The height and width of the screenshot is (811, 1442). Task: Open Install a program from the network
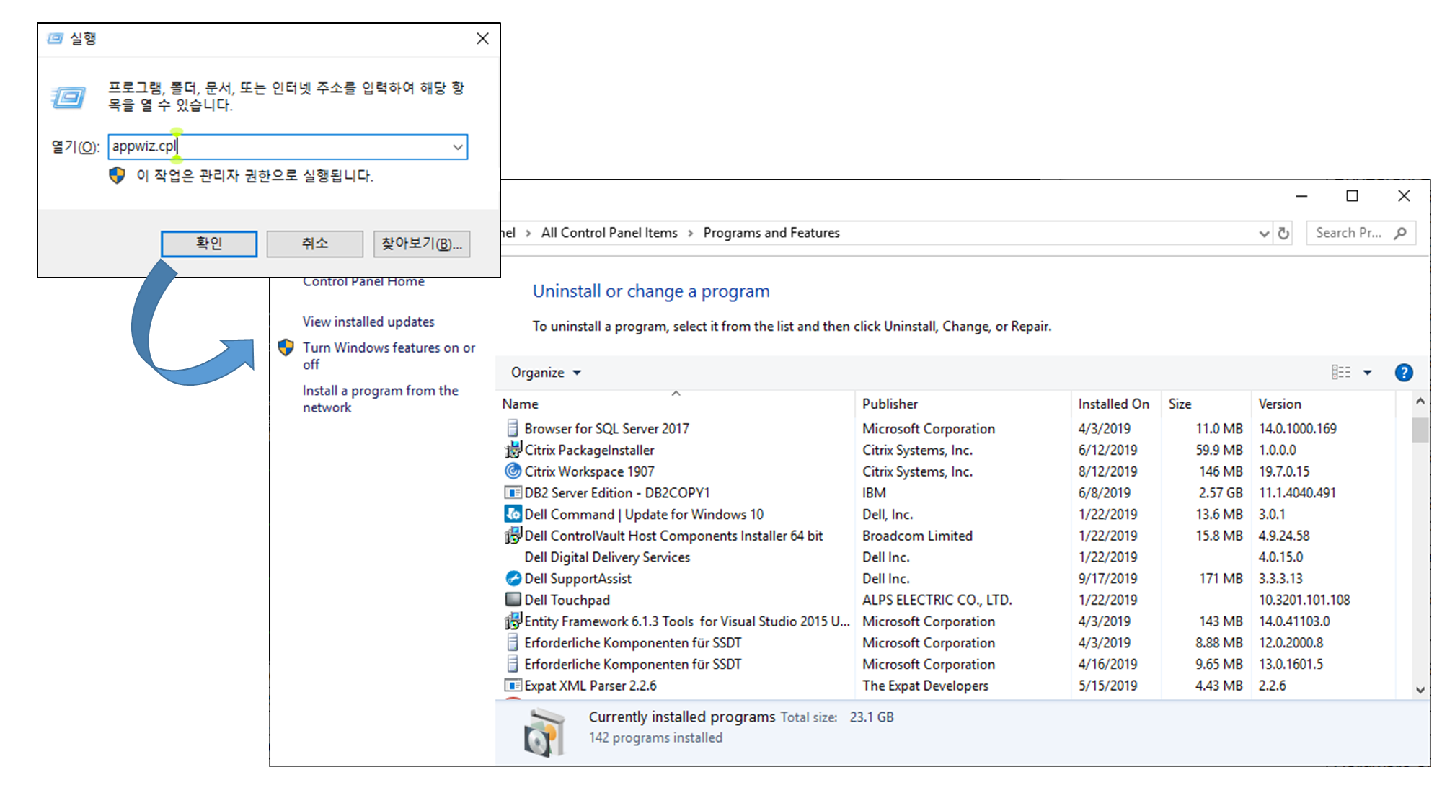[x=380, y=399]
